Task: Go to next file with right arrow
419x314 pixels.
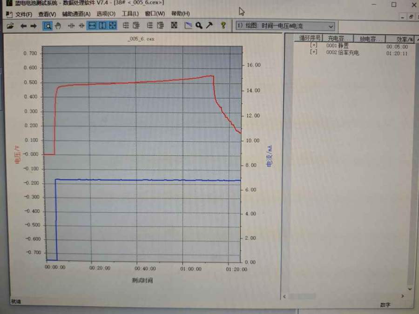Action: [34, 26]
